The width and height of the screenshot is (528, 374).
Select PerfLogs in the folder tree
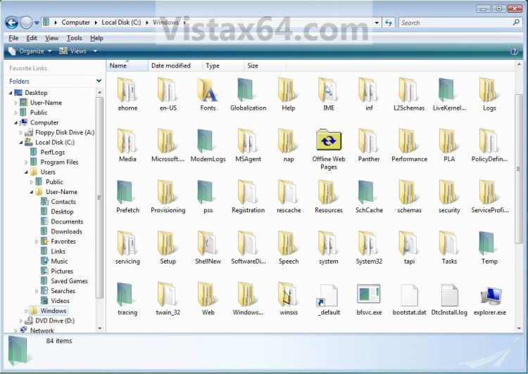[53, 153]
